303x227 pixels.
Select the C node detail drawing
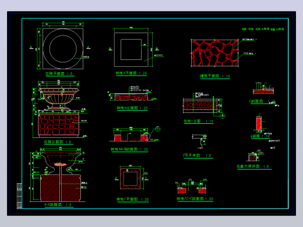(200, 141)
